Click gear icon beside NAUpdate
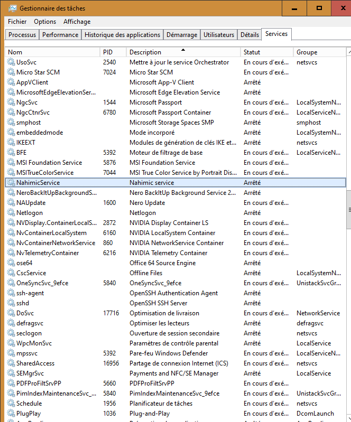The width and height of the screenshot is (351, 422). point(11,203)
